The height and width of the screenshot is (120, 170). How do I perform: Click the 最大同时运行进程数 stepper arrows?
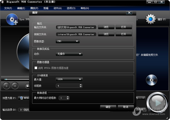(68, 98)
